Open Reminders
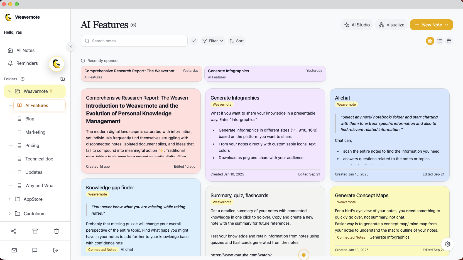463x260 pixels. coord(26,63)
